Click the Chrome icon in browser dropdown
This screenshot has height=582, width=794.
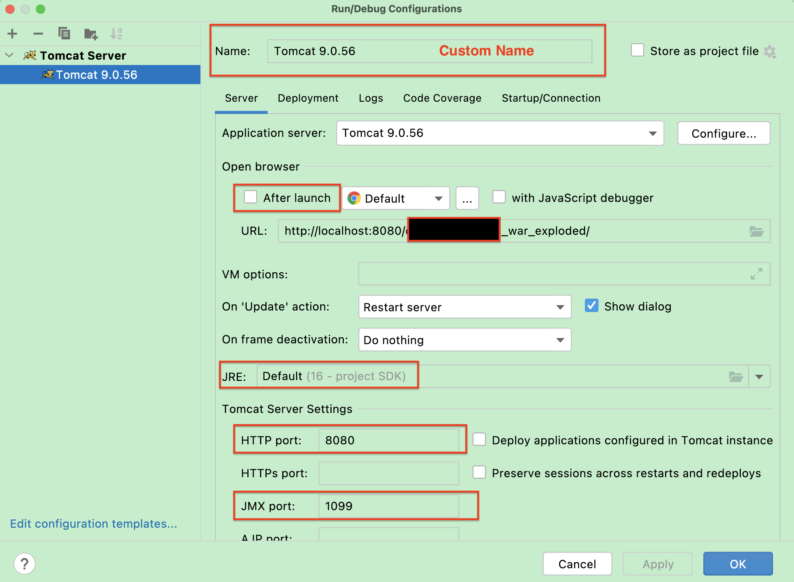[x=354, y=198]
